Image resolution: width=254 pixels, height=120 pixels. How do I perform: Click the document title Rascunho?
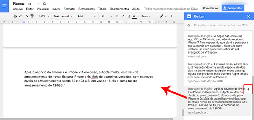(22, 4)
